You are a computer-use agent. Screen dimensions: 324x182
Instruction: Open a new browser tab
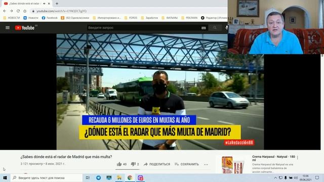click(57, 4)
